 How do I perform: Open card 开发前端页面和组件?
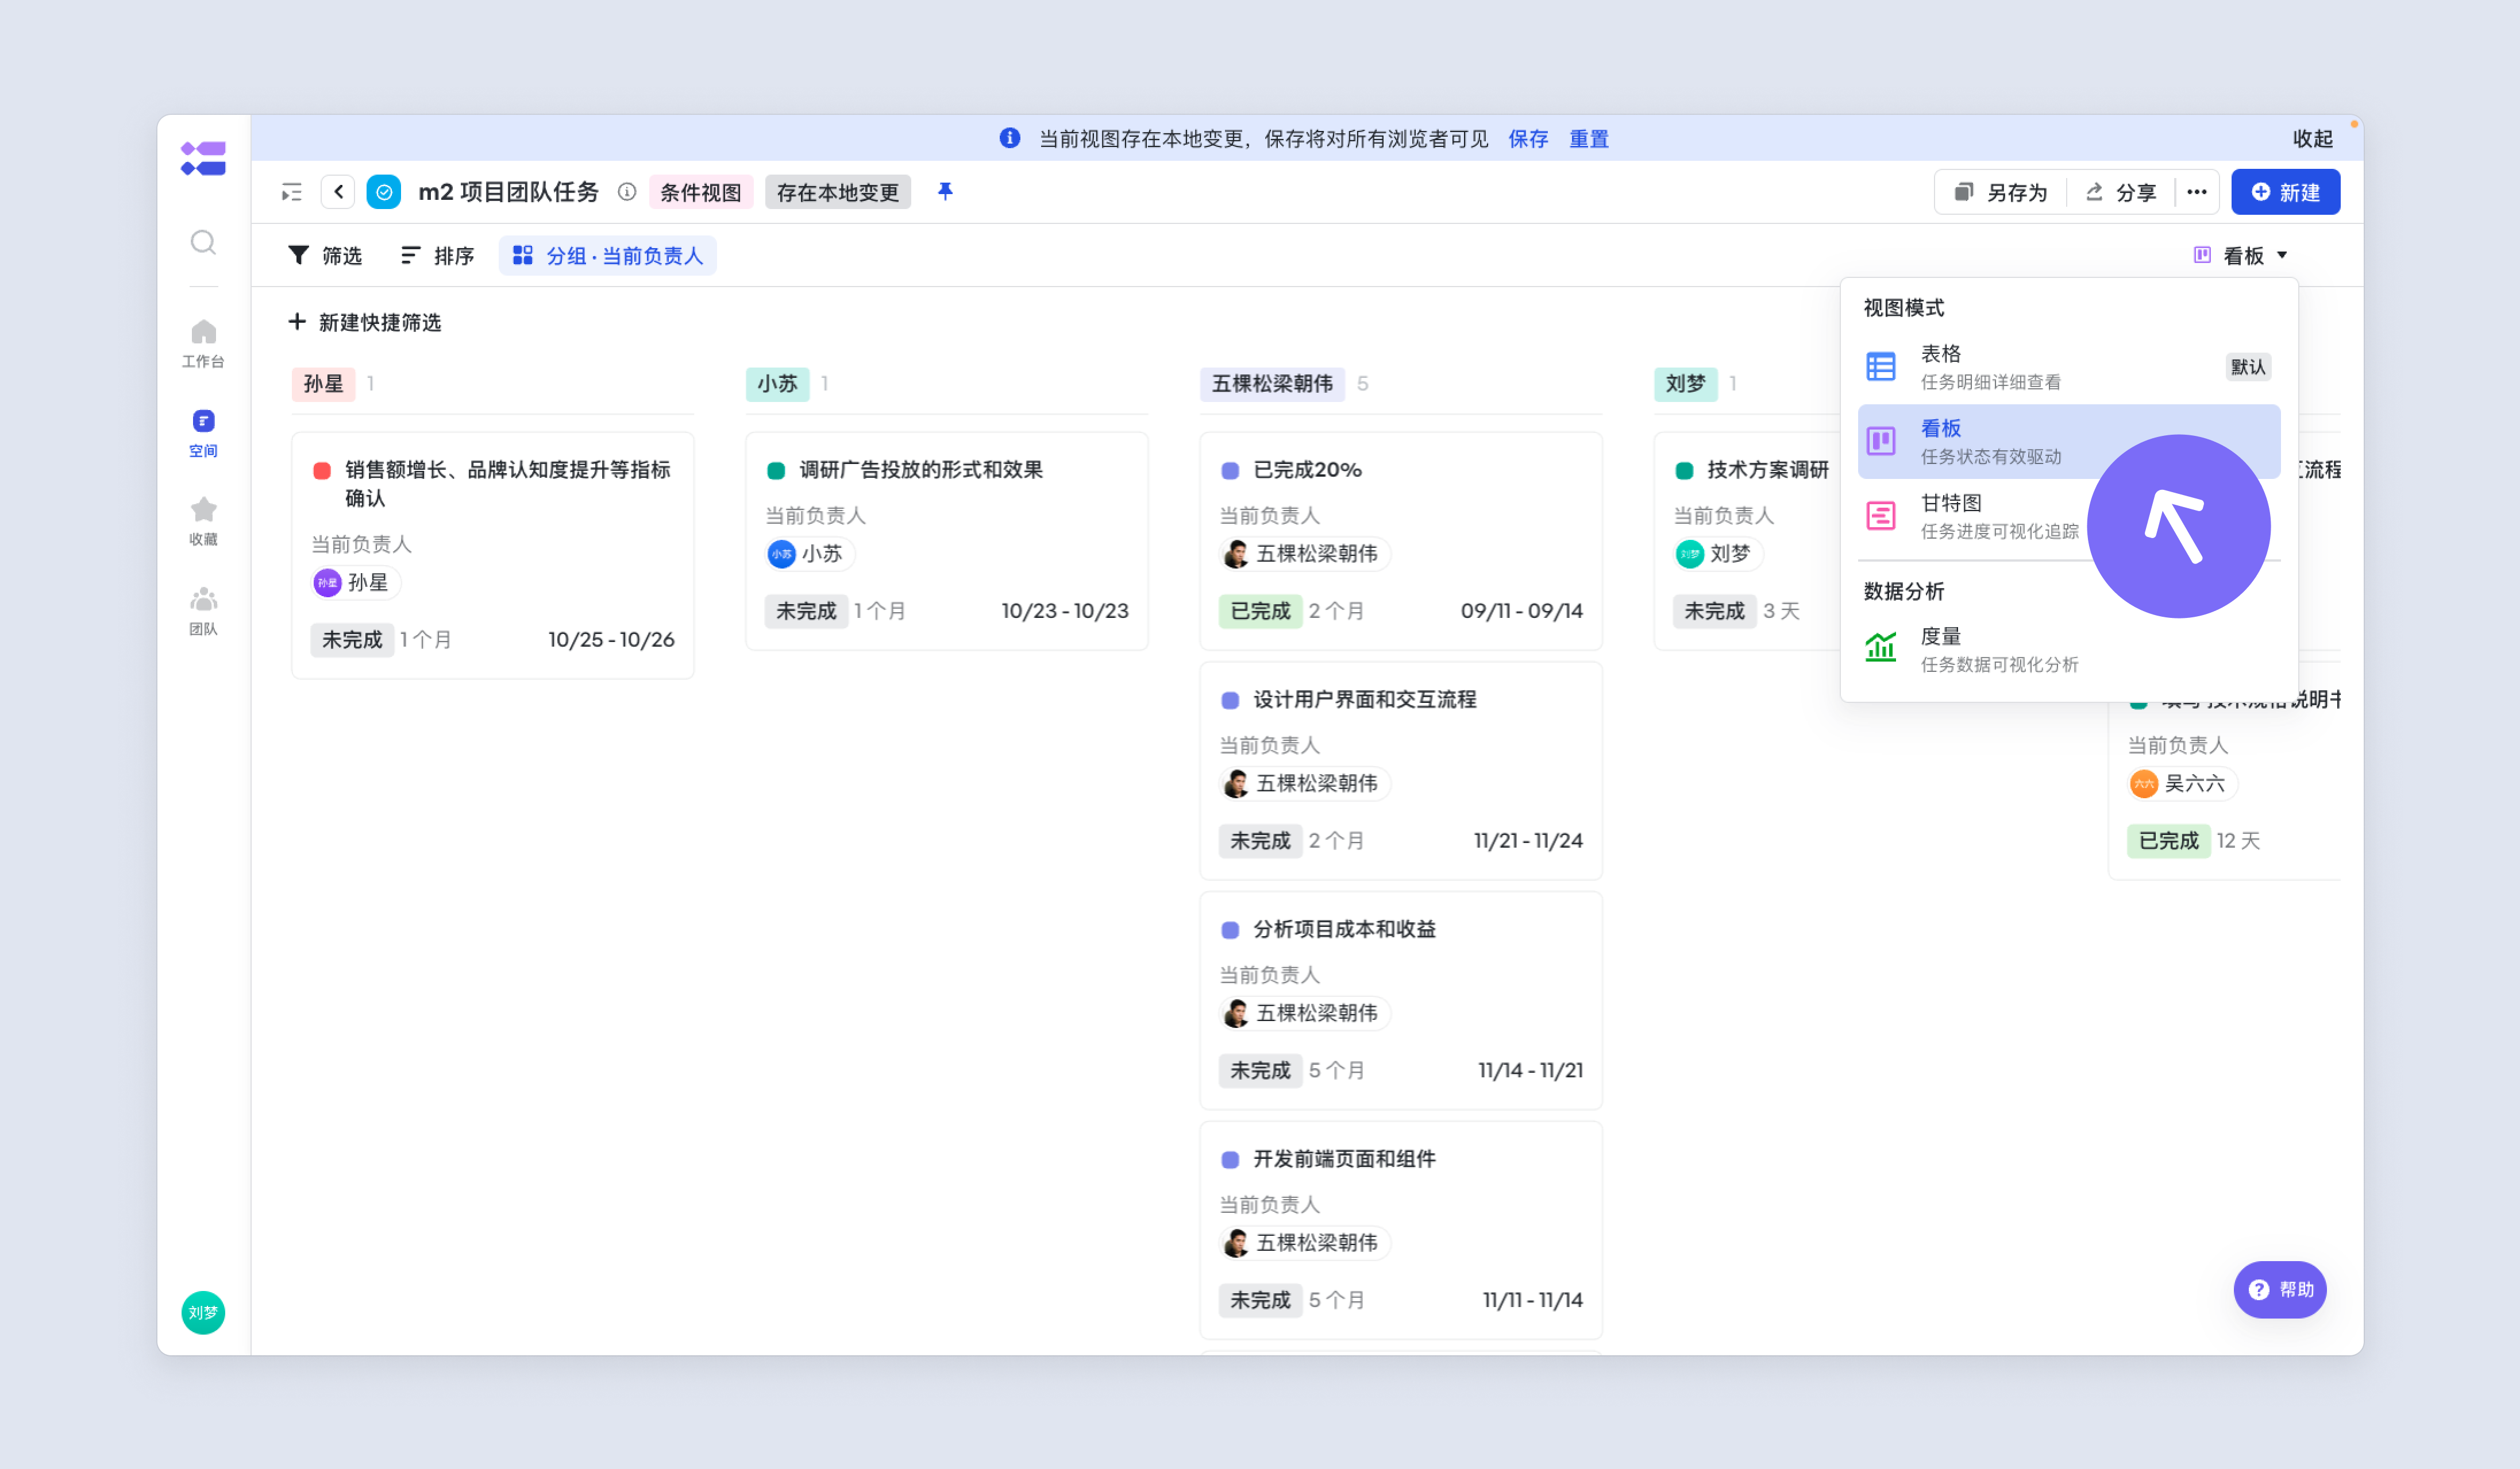(x=1401, y=1230)
